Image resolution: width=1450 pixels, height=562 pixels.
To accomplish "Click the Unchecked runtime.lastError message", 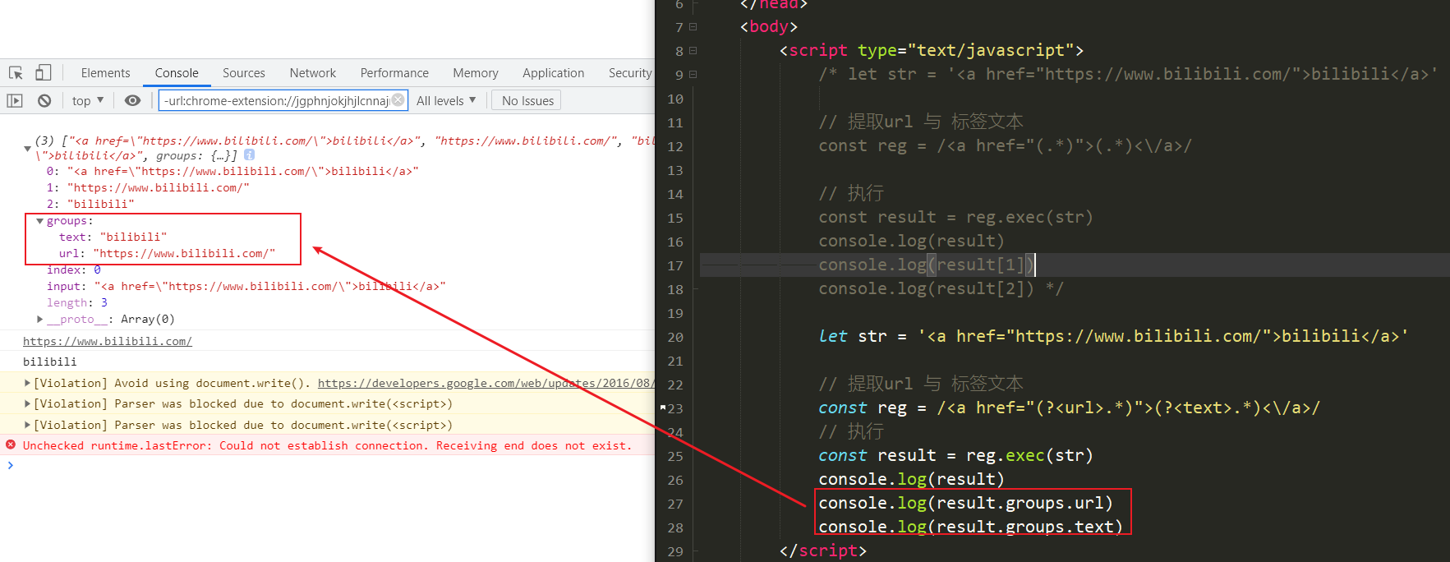I will [327, 445].
